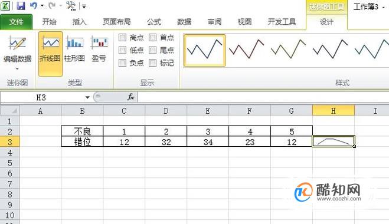Tick the 负点 negative points checkbox
Image resolution: width=389 pixels, height=224 pixels.
pyautogui.click(x=122, y=63)
